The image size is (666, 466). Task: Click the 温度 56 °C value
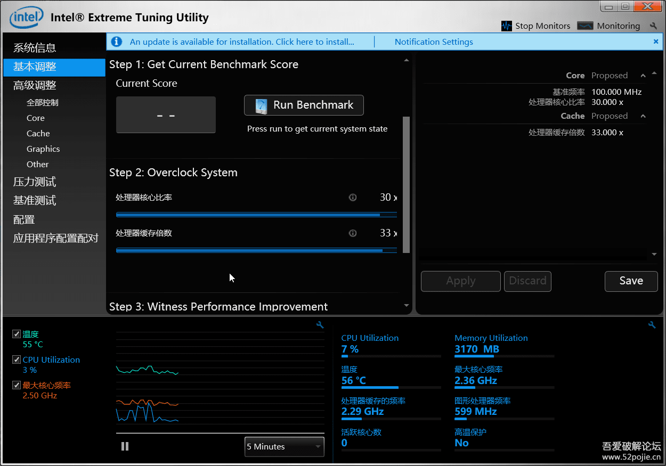point(354,381)
